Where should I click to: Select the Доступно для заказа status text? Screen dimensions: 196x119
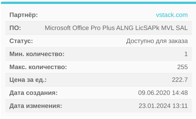tap(157, 41)
